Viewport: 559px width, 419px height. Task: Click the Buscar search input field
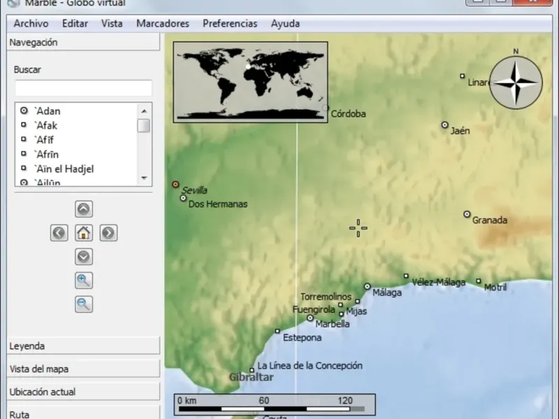click(x=83, y=88)
